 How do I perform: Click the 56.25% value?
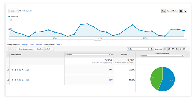[132, 70]
